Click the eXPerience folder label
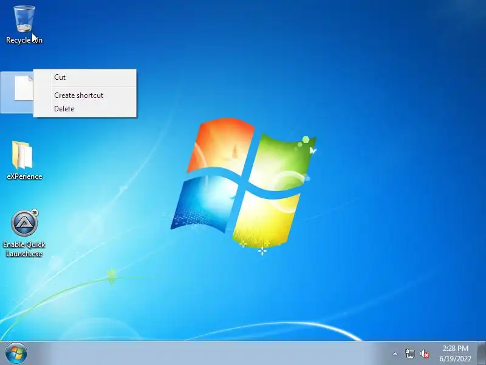This screenshot has height=365, width=486. pyautogui.click(x=24, y=176)
